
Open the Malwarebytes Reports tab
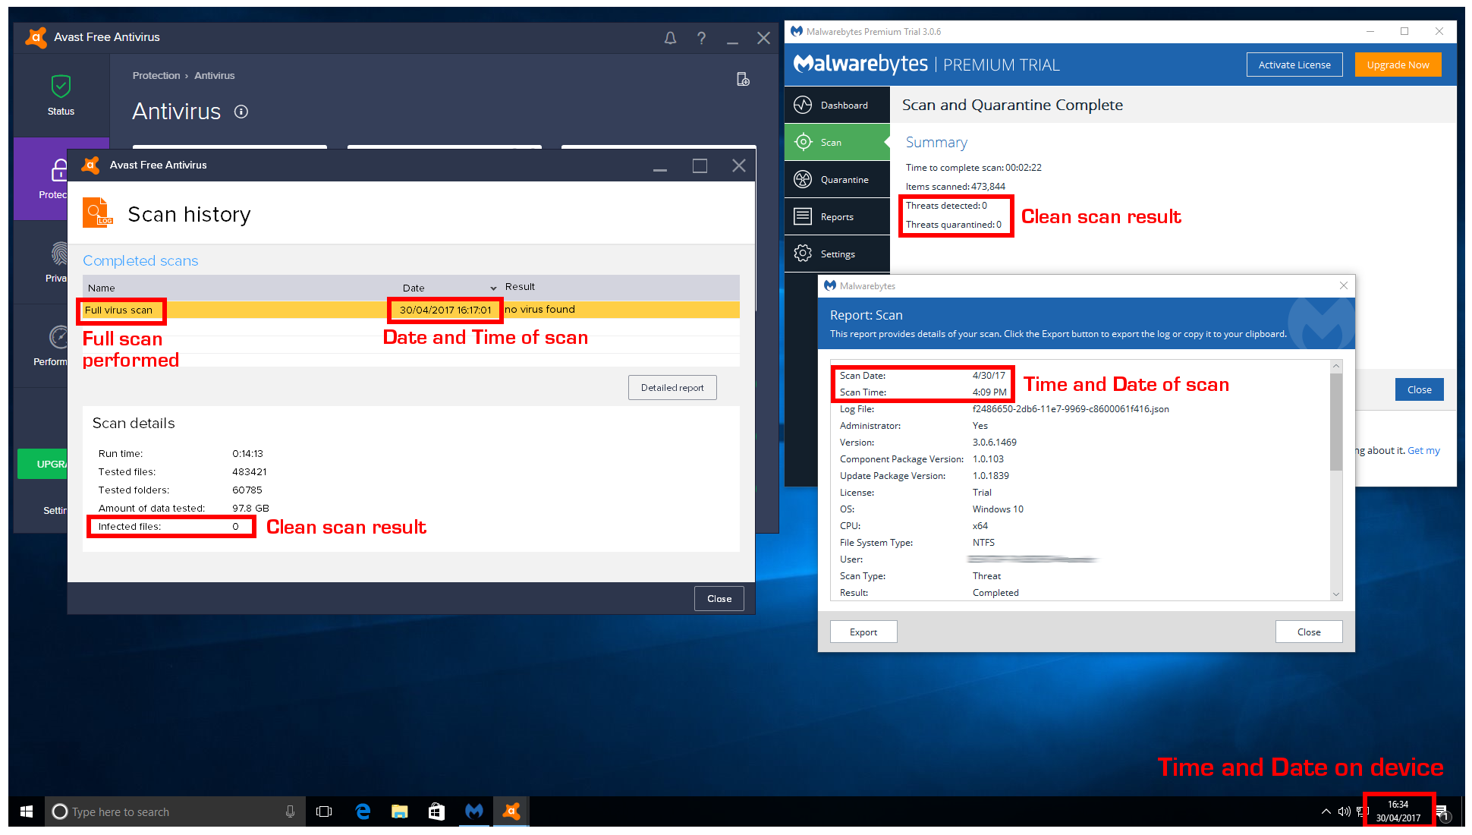click(x=837, y=217)
